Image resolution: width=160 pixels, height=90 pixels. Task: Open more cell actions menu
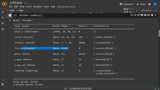[155, 15]
